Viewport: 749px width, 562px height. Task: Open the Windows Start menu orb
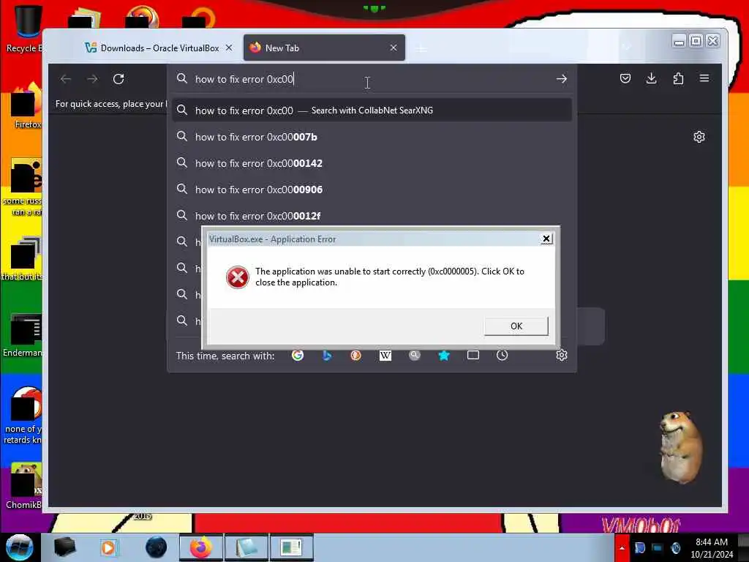coord(19,547)
